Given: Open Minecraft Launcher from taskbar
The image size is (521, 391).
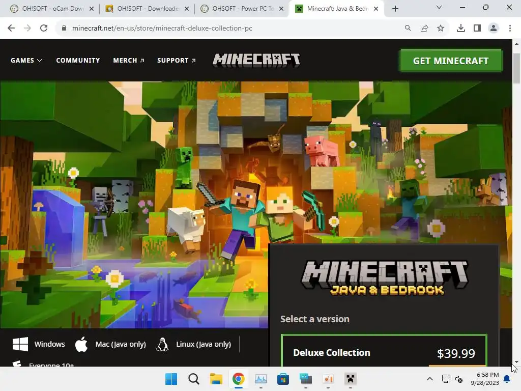Looking at the screenshot, I should pos(350,379).
